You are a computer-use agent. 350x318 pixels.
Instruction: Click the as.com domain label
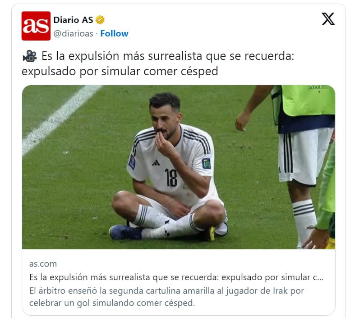coord(43,264)
